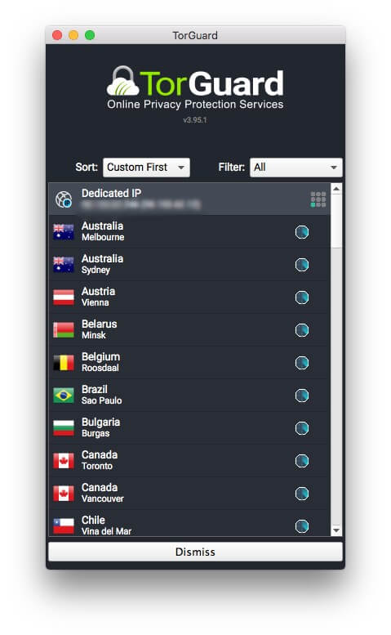This screenshot has width=391, height=635.
Task: Click the Dismiss button
Action: (195, 552)
